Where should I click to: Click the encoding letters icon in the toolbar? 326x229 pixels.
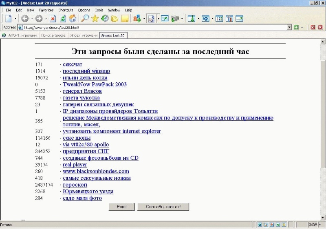(x=137, y=19)
